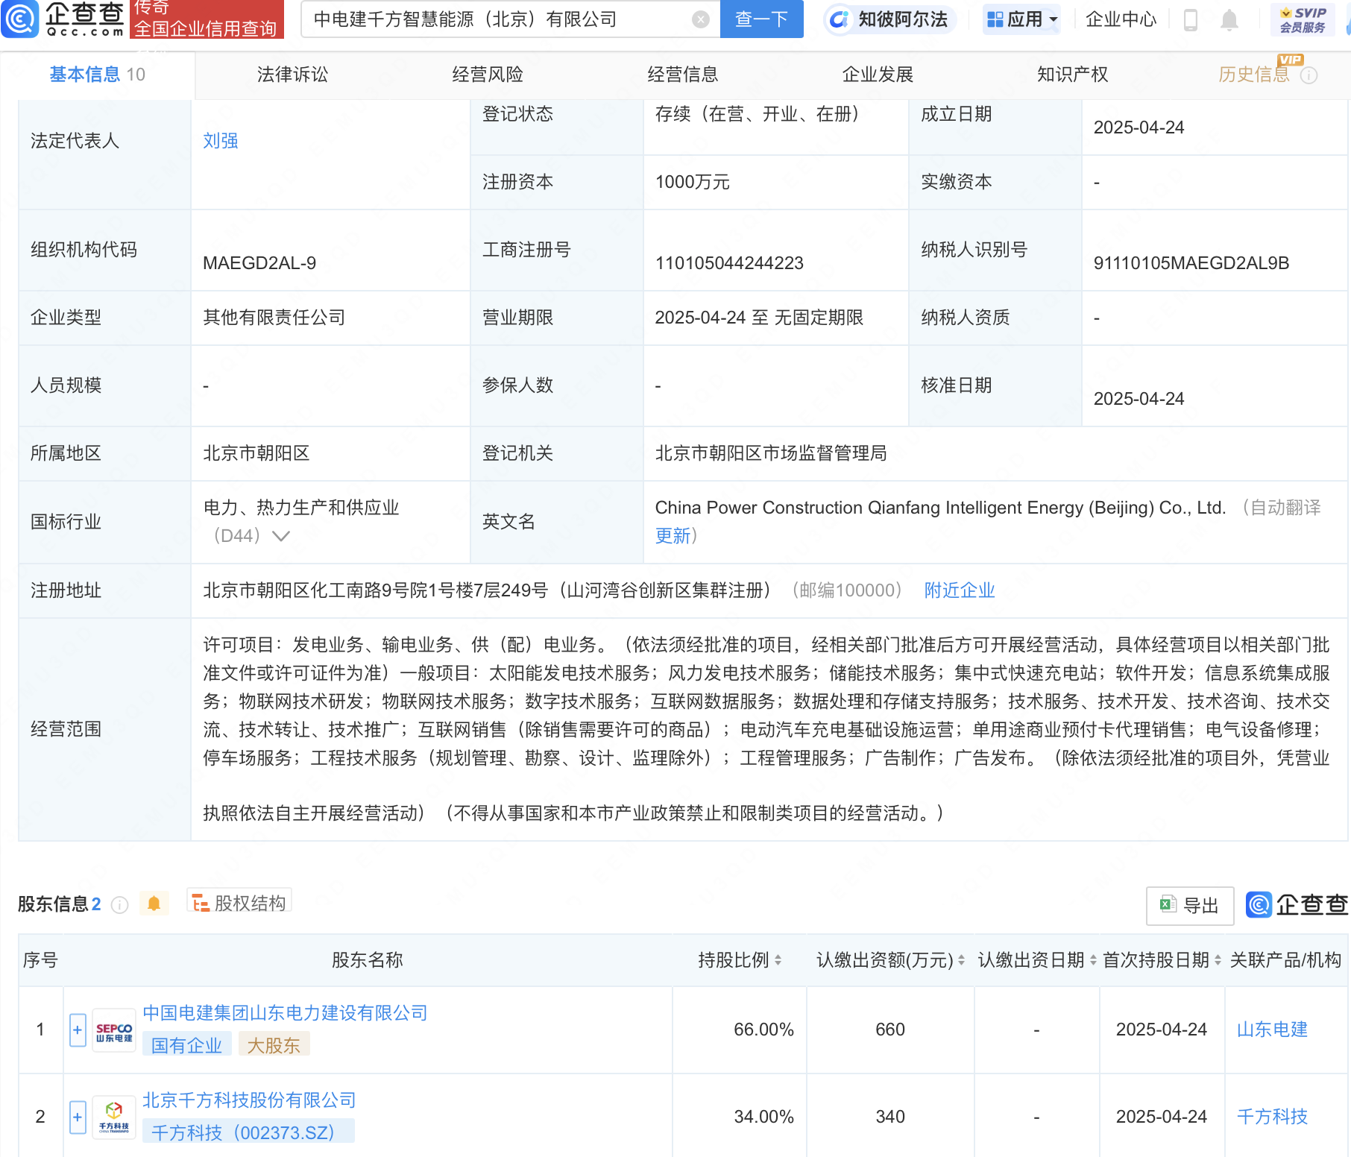Viewport: 1351px width, 1157px height.
Task: Clear the search box with X icon
Action: 700,19
